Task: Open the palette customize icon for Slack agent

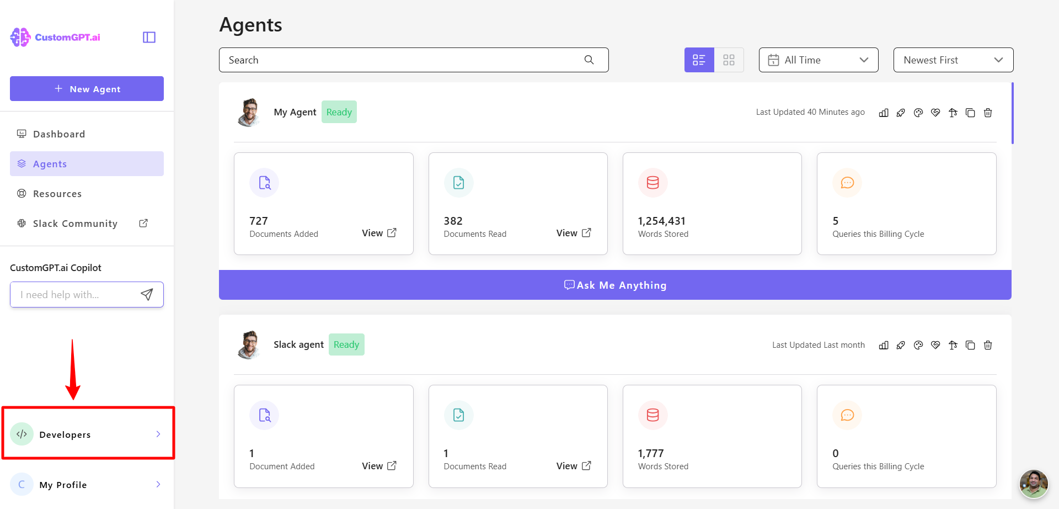Action: tap(918, 345)
